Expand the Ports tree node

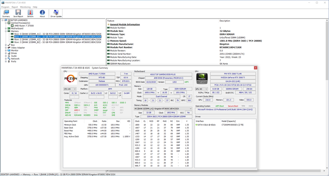(6, 62)
